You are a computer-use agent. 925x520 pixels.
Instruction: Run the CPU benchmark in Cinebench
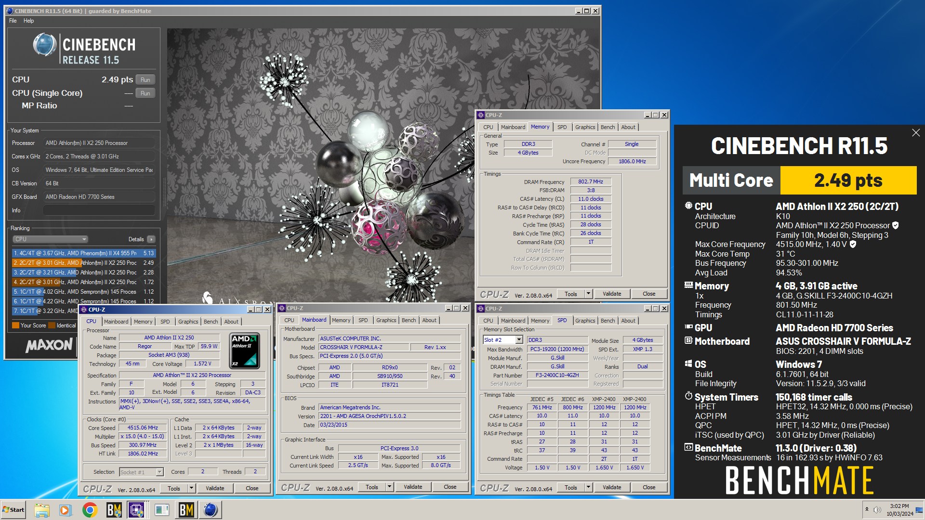click(145, 80)
